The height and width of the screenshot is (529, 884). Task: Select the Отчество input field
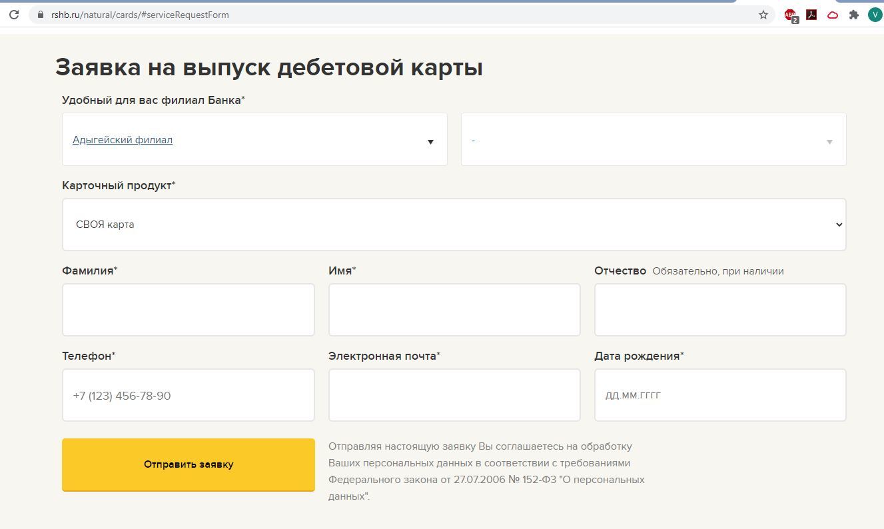[x=720, y=310]
